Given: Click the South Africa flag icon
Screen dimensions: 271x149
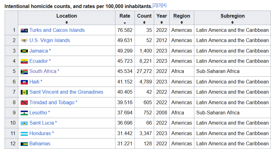Looking at the screenshot, I should (24, 72).
